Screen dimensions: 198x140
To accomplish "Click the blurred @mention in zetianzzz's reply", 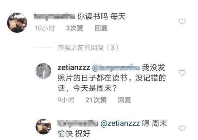I will (x=116, y=68).
